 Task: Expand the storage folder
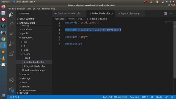tap(26, 78)
